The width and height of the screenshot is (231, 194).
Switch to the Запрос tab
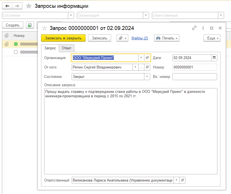pos(50,48)
